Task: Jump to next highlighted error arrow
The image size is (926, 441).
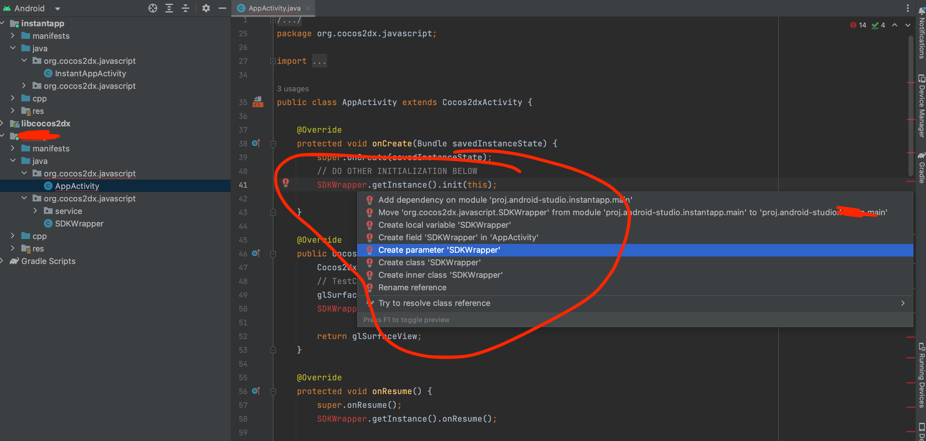Action: point(907,25)
